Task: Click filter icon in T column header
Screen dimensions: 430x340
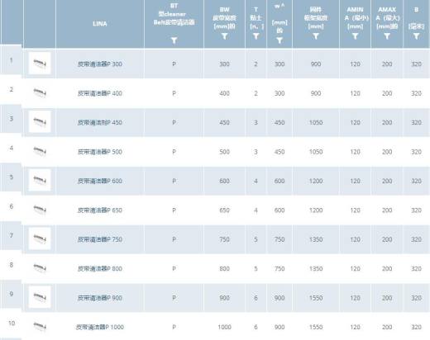Action: [256, 36]
